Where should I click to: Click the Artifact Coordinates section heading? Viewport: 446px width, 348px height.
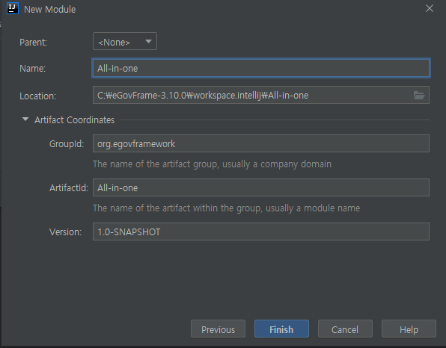tap(75, 119)
